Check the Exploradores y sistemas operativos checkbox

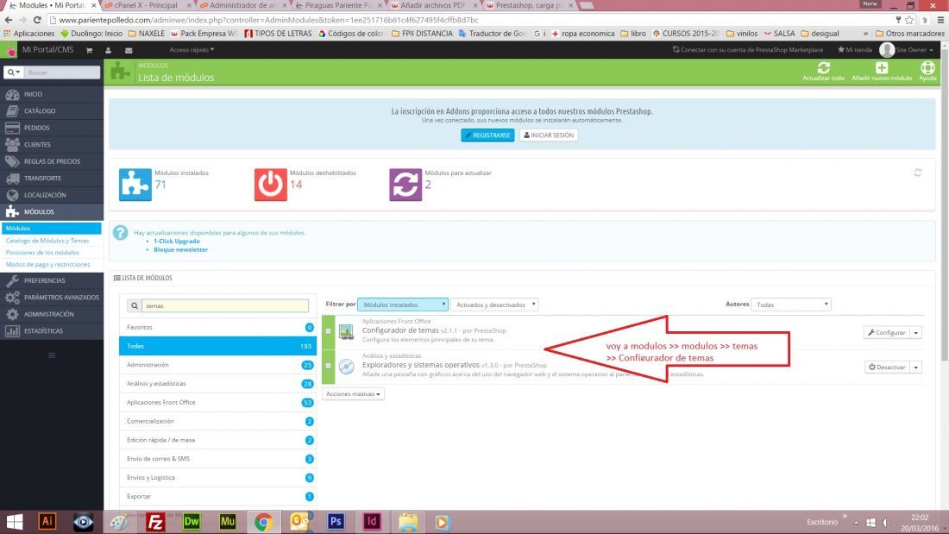click(328, 366)
